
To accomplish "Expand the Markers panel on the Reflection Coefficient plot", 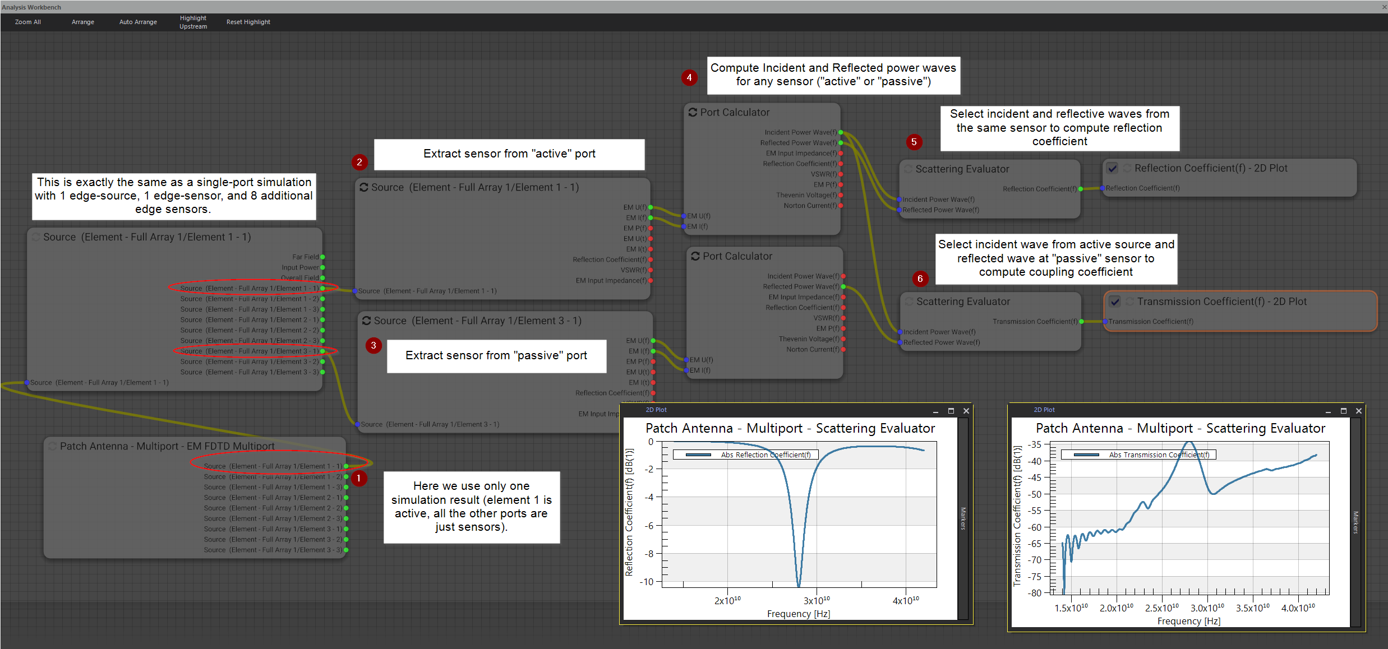I will [x=963, y=518].
